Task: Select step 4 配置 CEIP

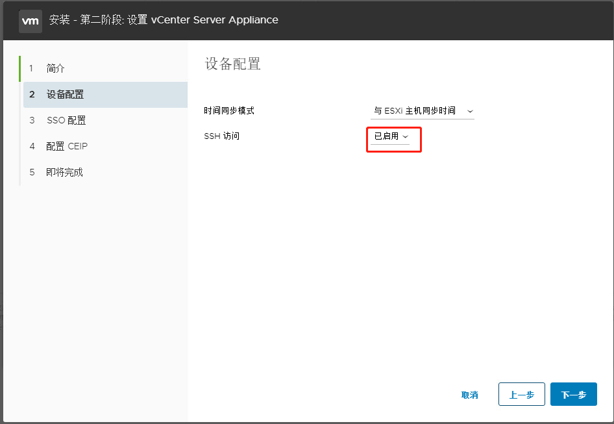Action: tap(105, 146)
